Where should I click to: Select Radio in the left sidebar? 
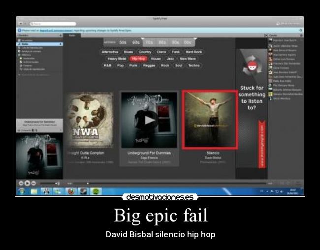[x=39, y=44]
